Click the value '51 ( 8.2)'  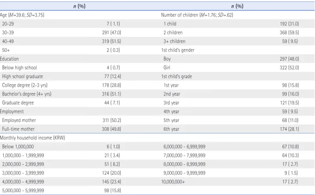(112, 164)
